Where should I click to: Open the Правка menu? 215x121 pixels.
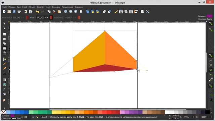tap(12, 7)
